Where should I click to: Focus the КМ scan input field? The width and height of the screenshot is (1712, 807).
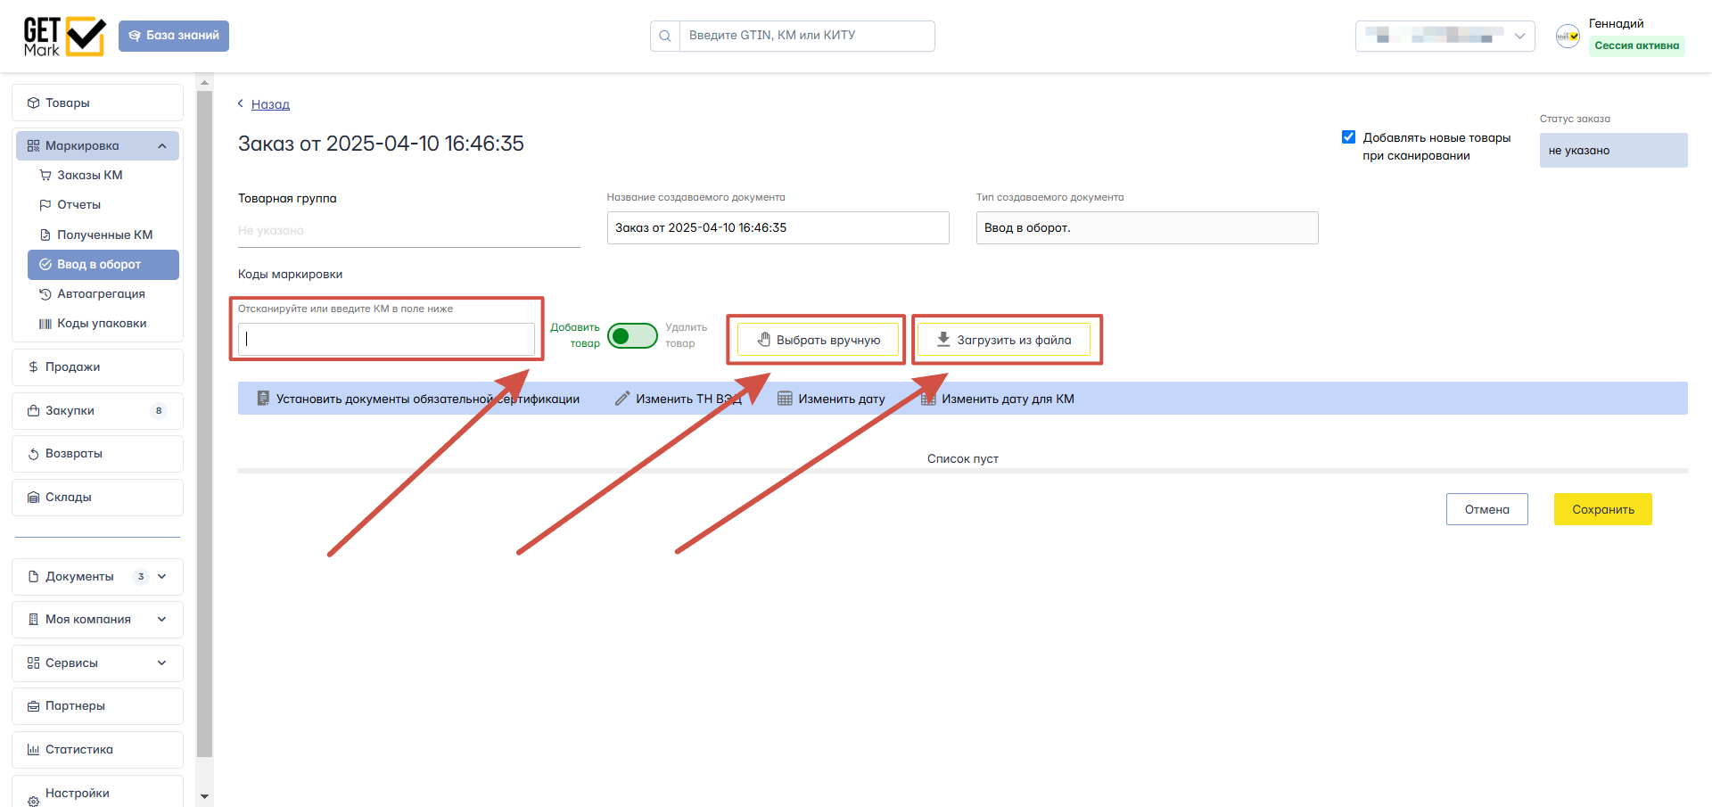[x=386, y=339]
